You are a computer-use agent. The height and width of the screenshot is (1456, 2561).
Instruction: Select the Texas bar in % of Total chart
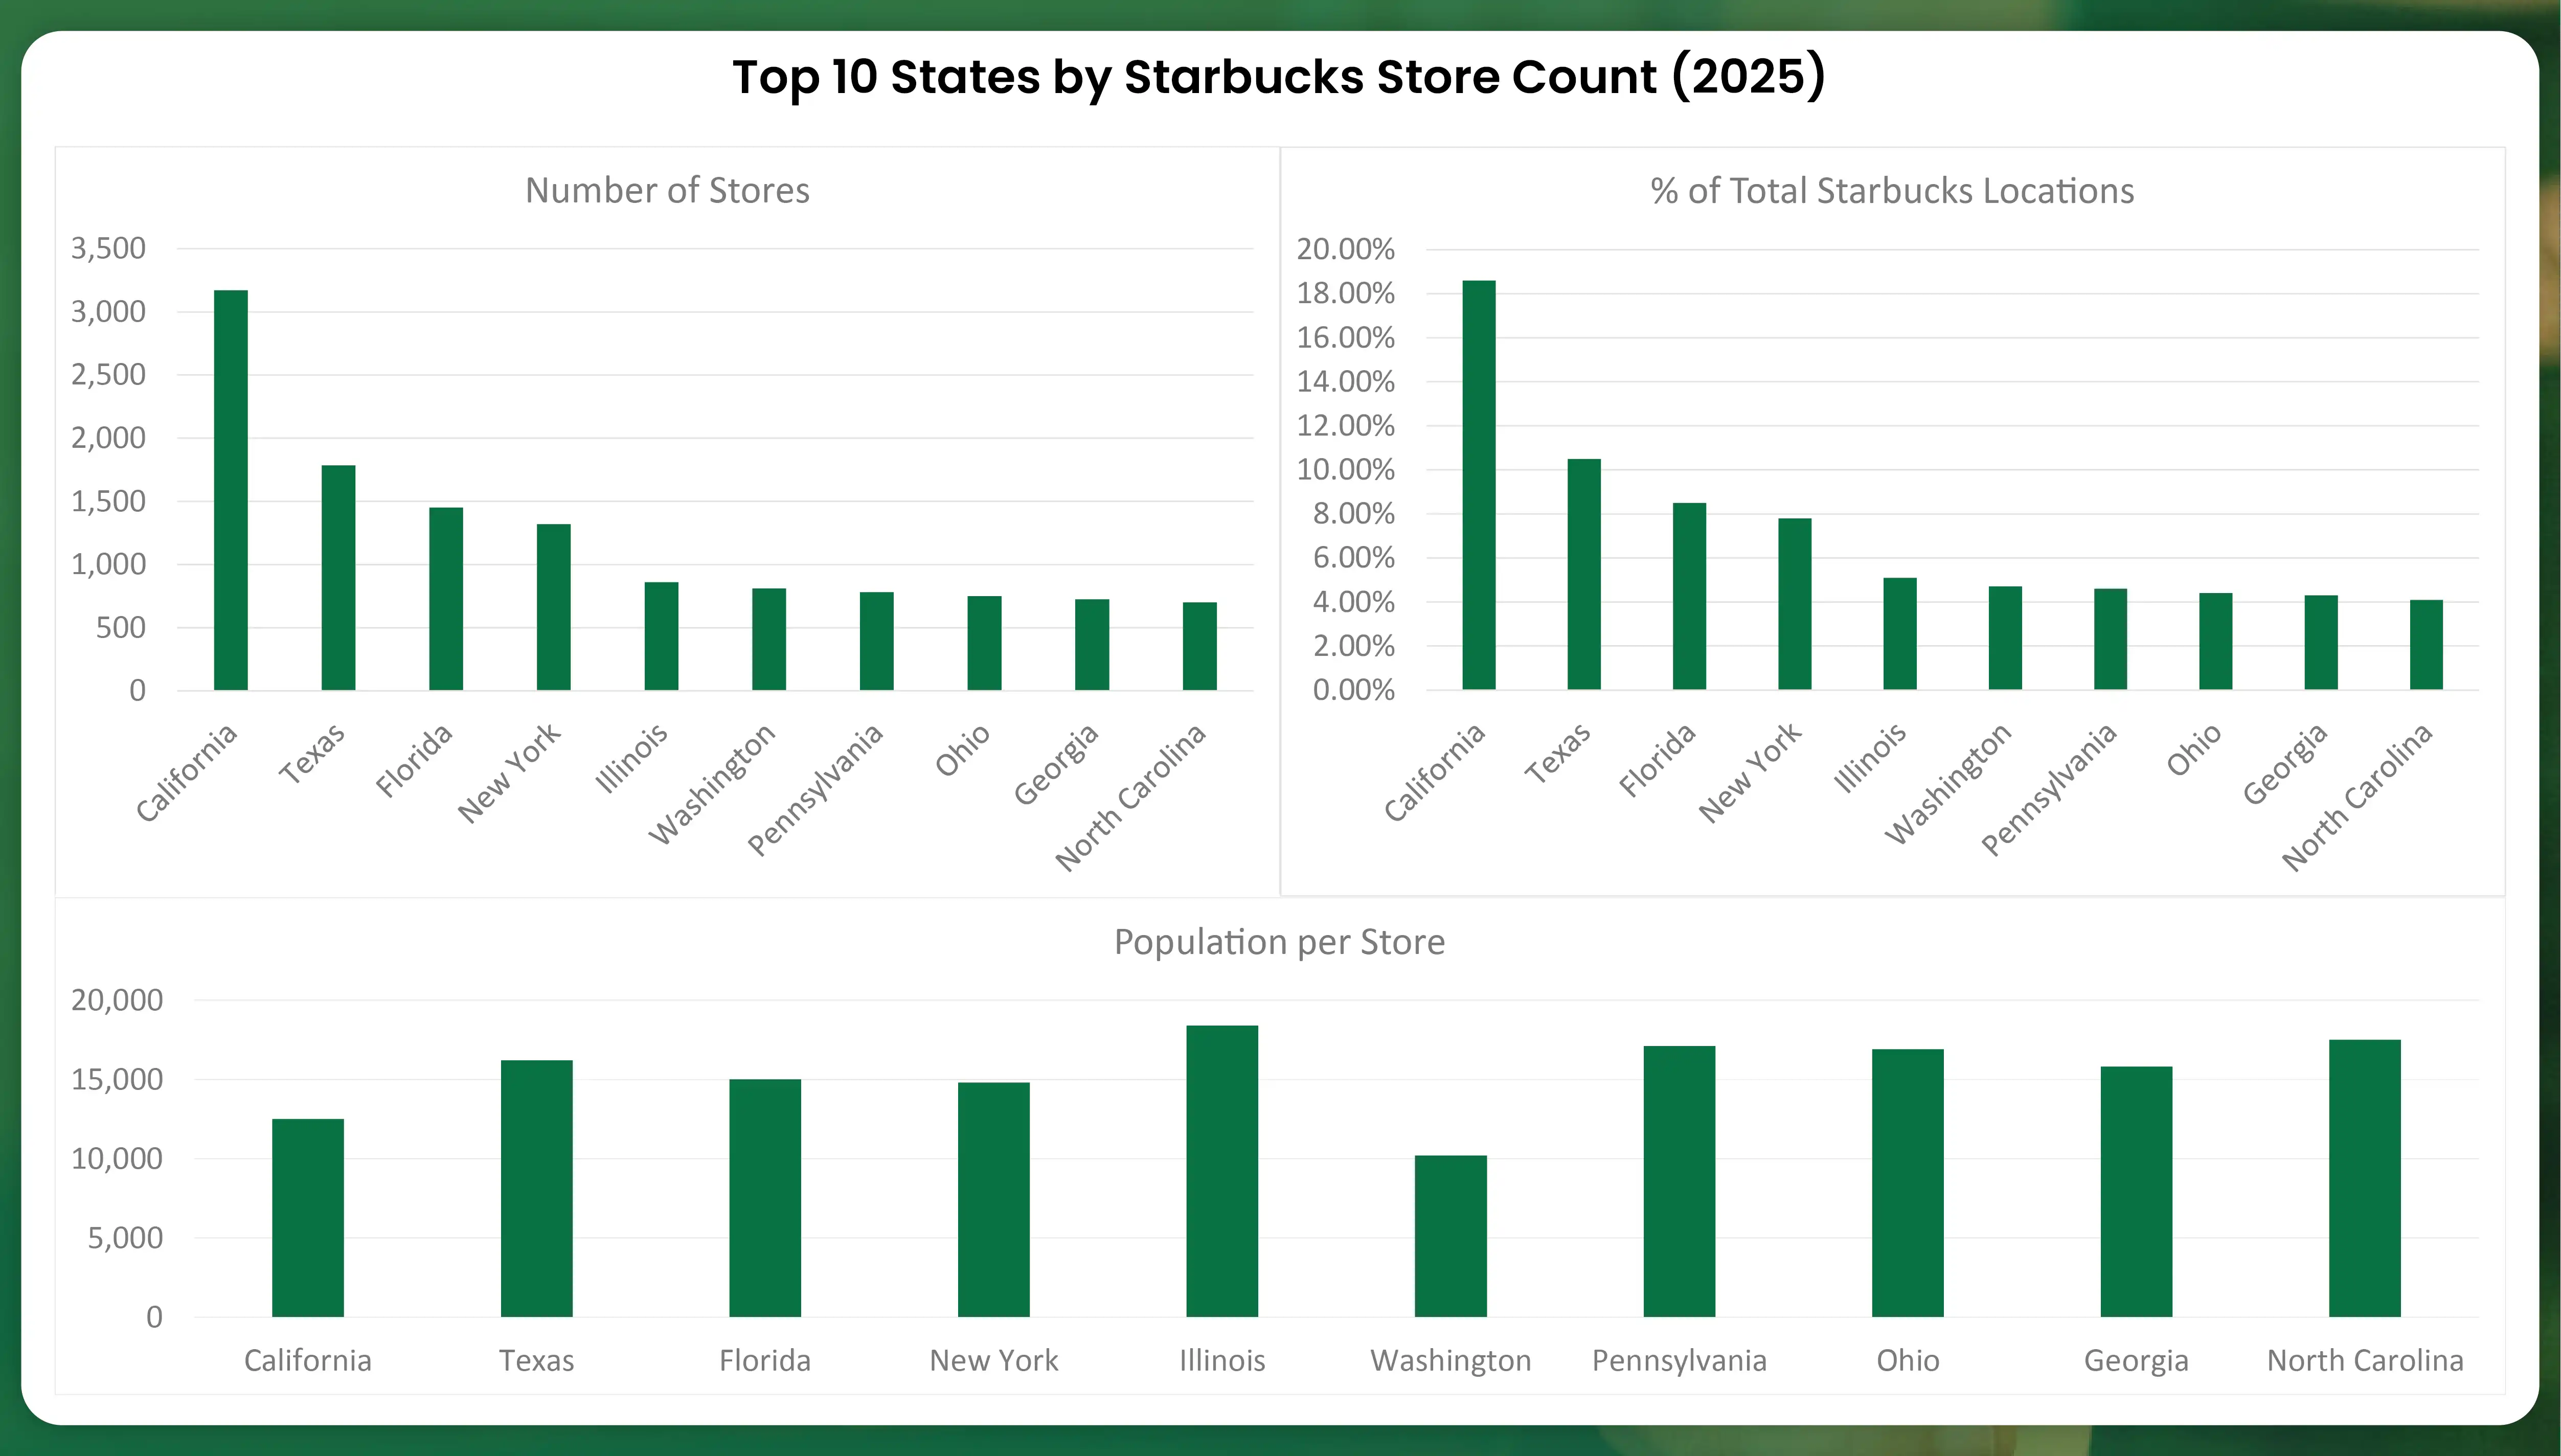[1584, 574]
